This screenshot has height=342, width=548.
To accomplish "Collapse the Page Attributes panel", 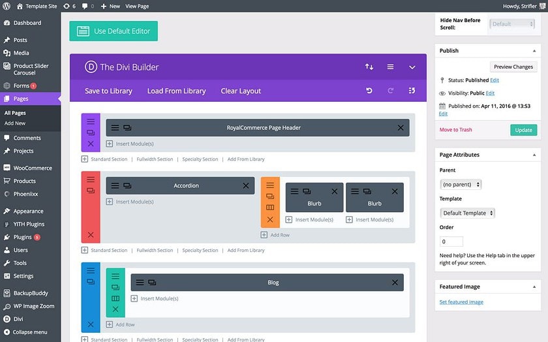I will point(534,155).
